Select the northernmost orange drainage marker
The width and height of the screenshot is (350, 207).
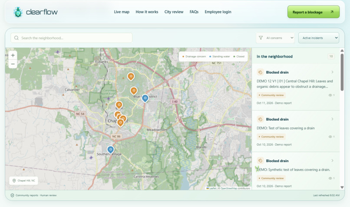click(131, 76)
